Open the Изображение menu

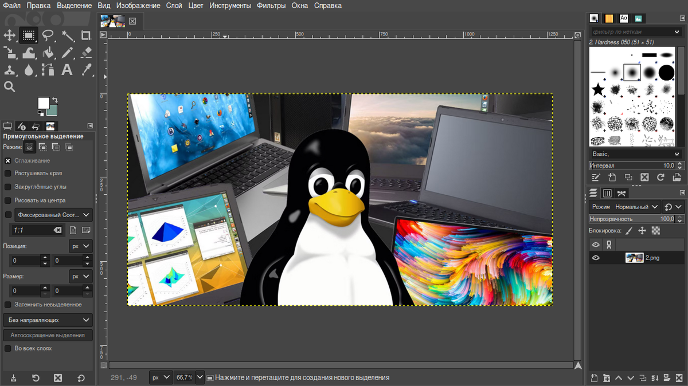138,6
